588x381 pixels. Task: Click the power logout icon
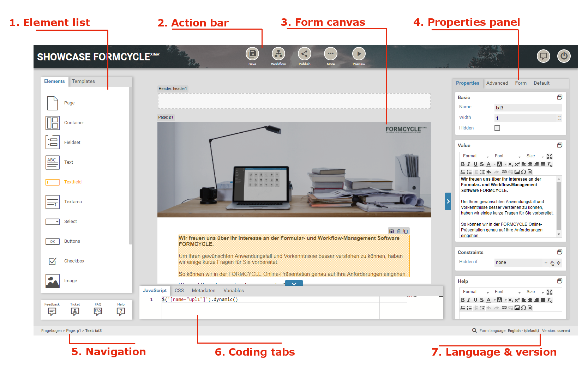click(564, 56)
